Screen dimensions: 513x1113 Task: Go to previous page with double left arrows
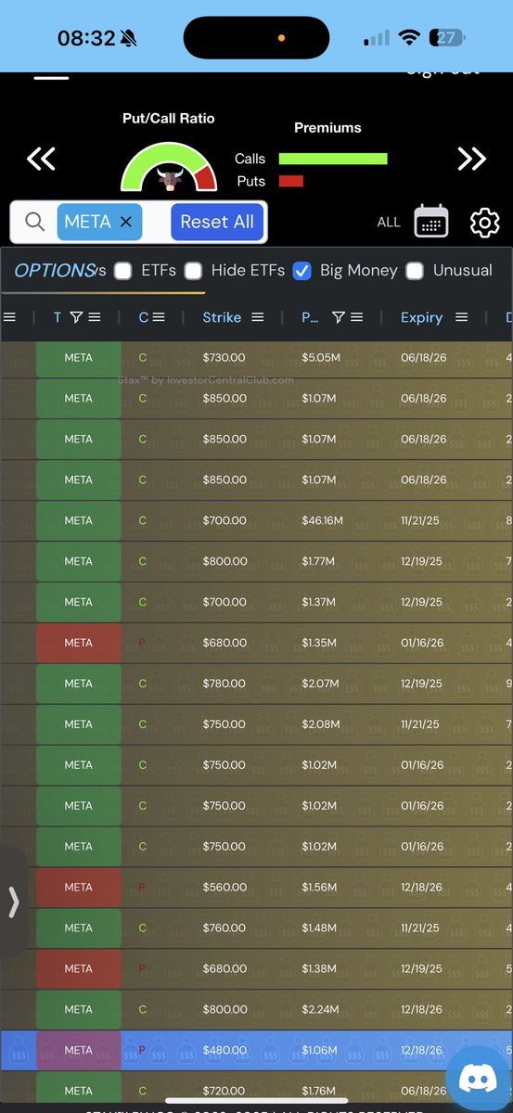click(x=41, y=159)
